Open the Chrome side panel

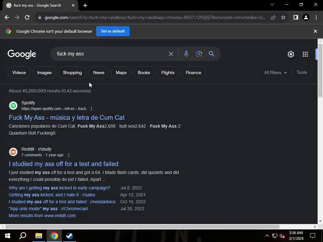coord(296,18)
